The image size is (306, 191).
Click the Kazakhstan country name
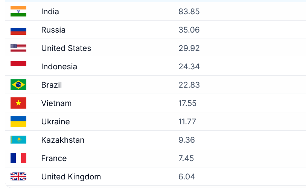(63, 140)
